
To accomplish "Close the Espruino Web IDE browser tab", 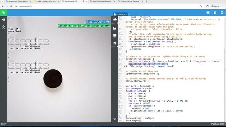I will tap(86, 1).
